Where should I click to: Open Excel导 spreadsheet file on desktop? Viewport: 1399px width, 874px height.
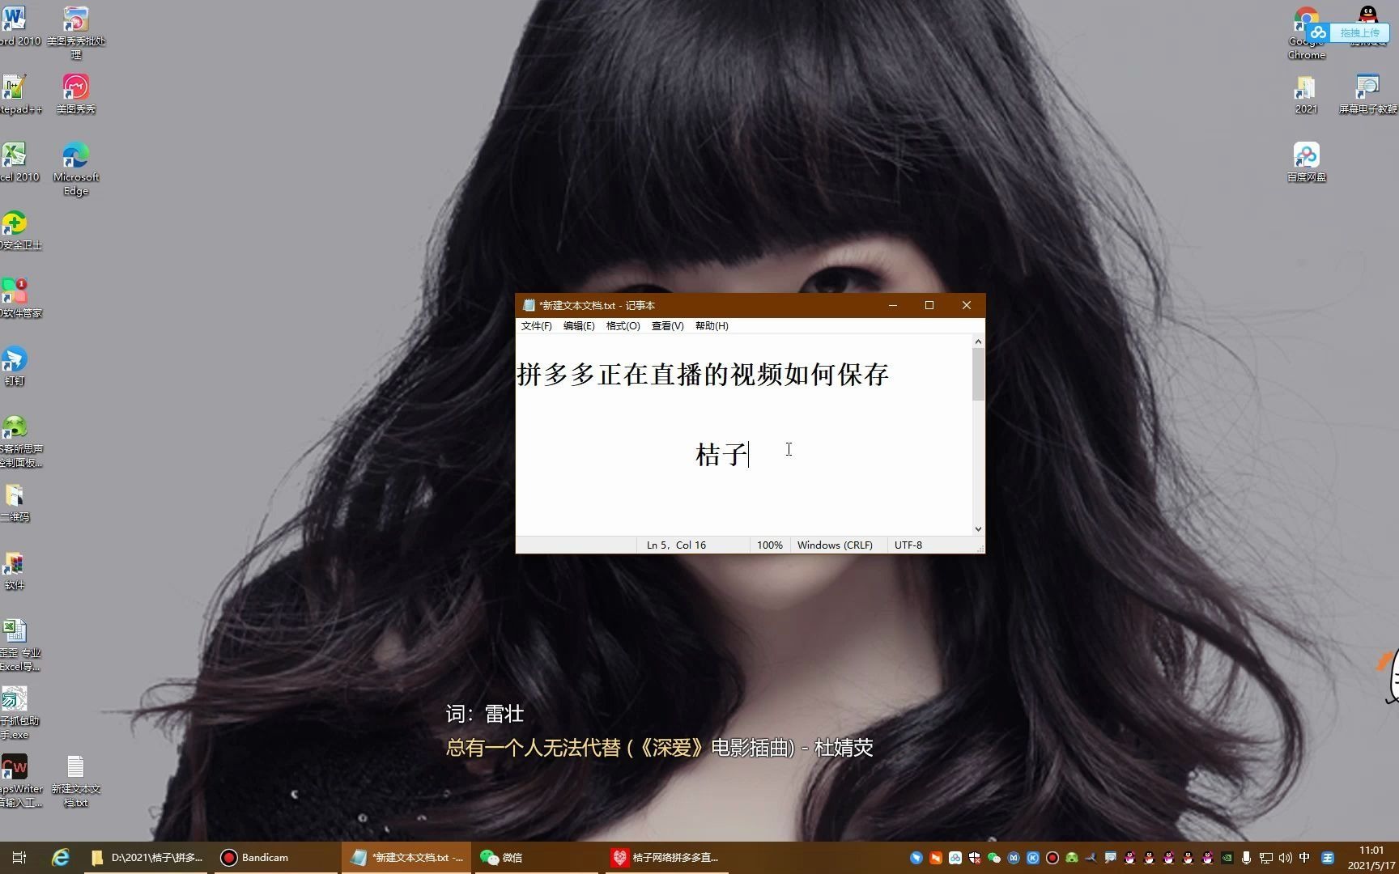18,645
